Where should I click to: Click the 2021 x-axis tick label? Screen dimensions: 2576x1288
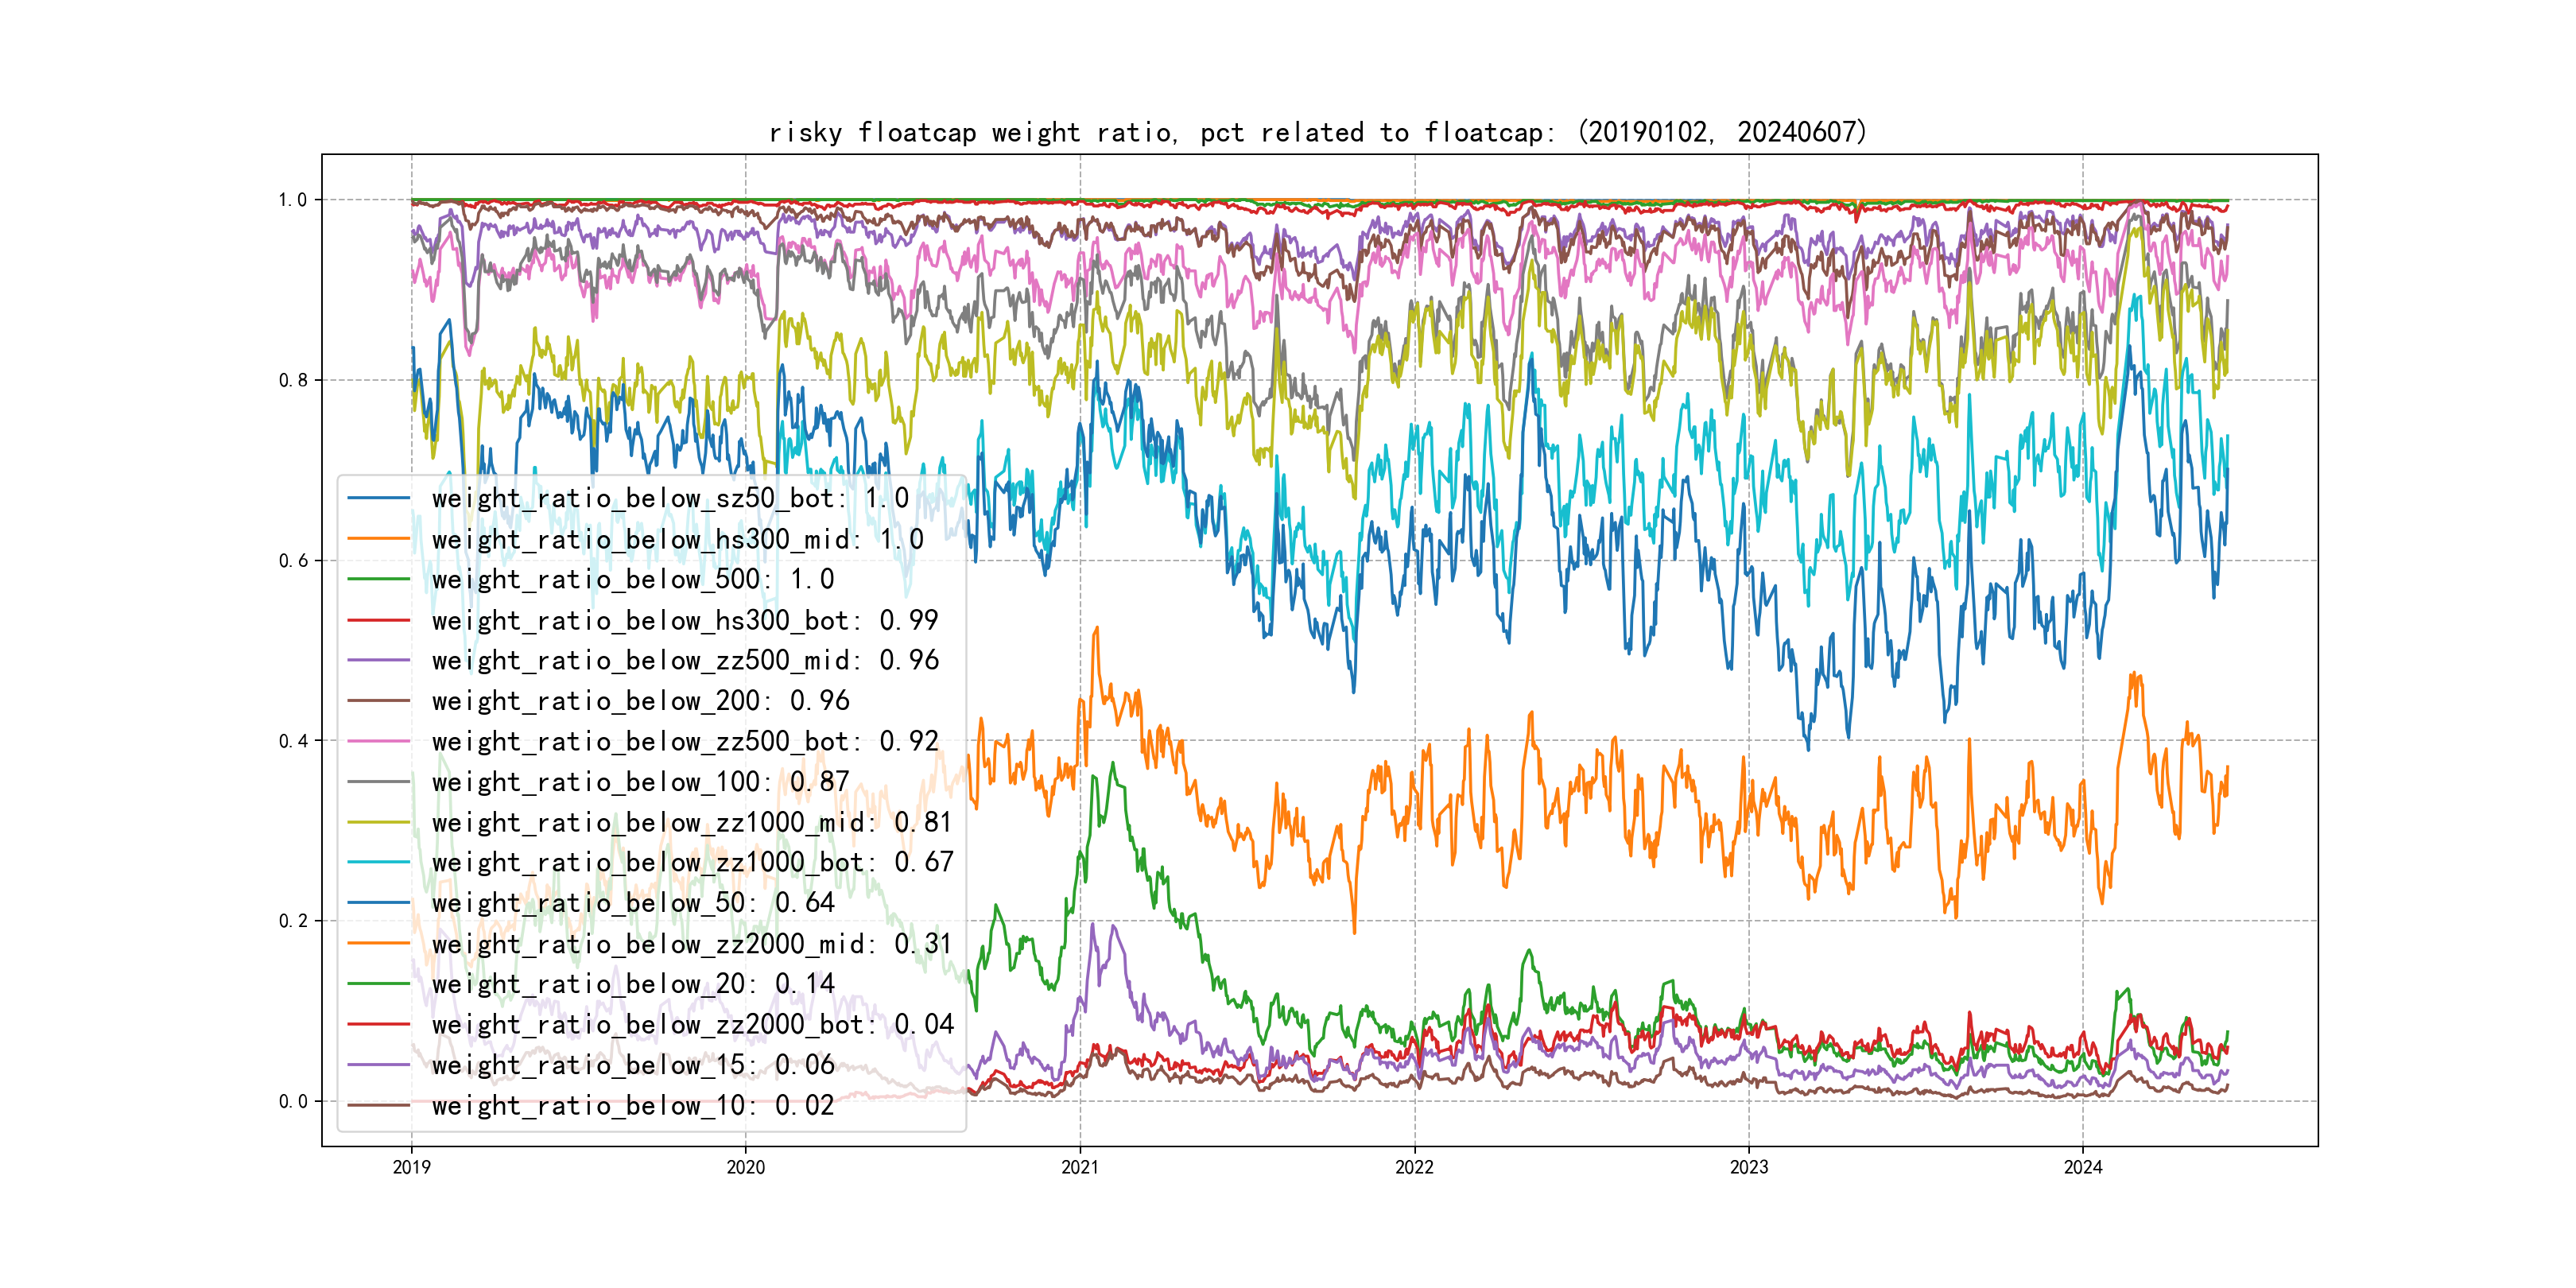1079,1167
